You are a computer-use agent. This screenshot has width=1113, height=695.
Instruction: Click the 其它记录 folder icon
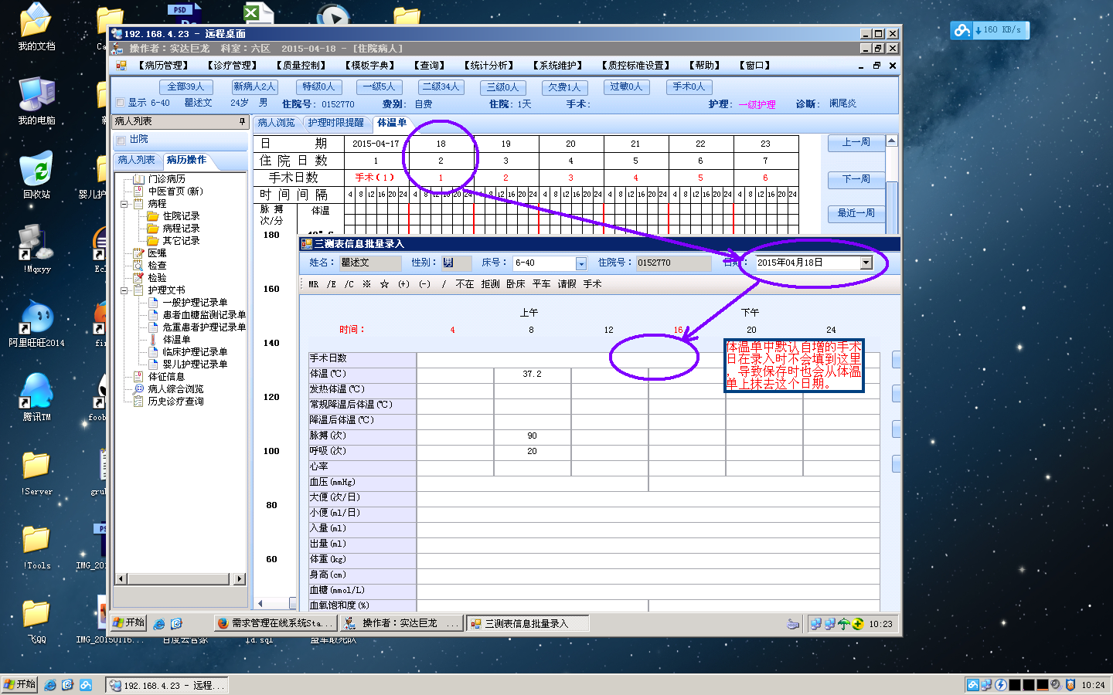(x=153, y=241)
